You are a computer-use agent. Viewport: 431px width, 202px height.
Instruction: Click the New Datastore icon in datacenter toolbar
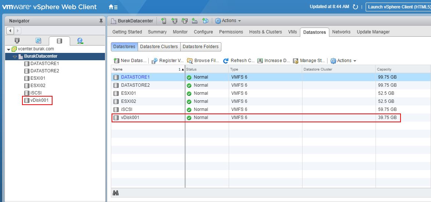pos(184,21)
